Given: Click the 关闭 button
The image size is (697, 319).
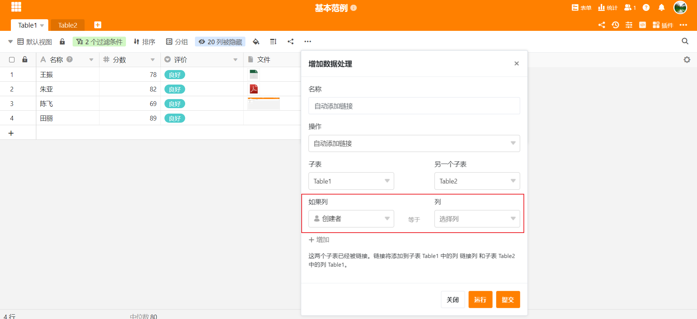Looking at the screenshot, I should click(453, 299).
